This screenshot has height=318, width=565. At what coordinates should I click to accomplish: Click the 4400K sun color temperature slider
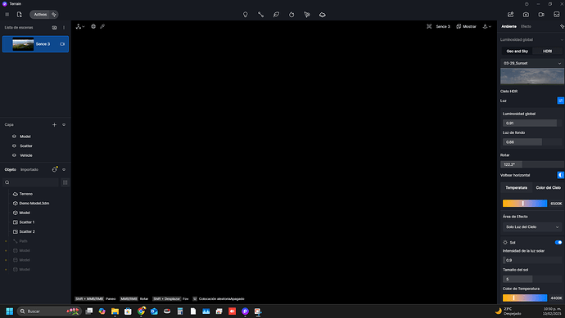click(x=525, y=298)
